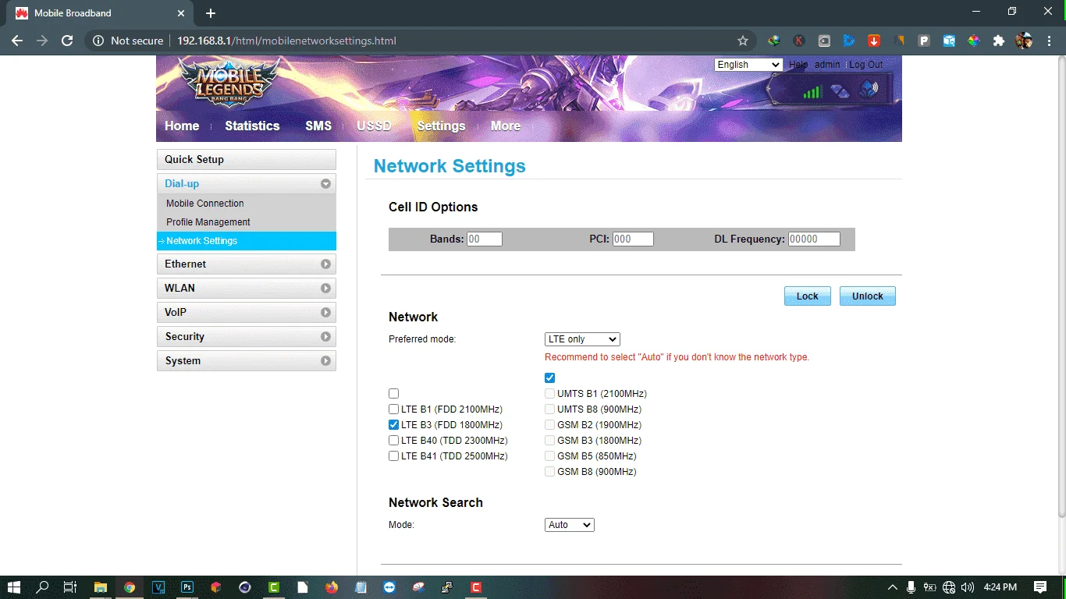The height and width of the screenshot is (599, 1066).
Task: Click the IDM globe extension icon
Action: click(x=774, y=41)
